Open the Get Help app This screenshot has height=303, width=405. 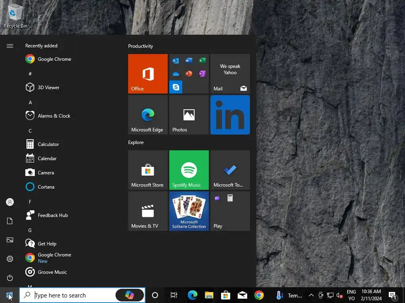41,243
